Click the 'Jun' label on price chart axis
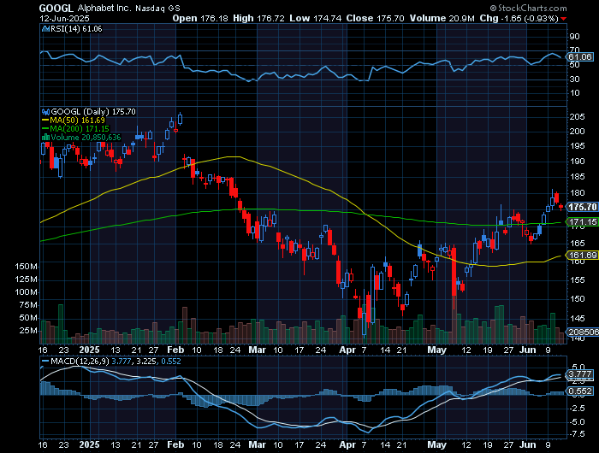 [527, 350]
